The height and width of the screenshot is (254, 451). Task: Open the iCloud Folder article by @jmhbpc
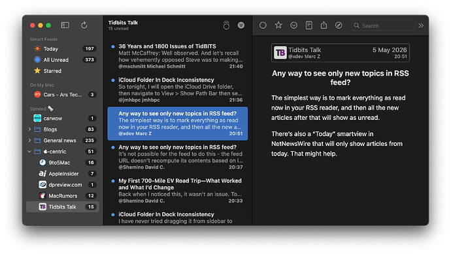pos(178,90)
